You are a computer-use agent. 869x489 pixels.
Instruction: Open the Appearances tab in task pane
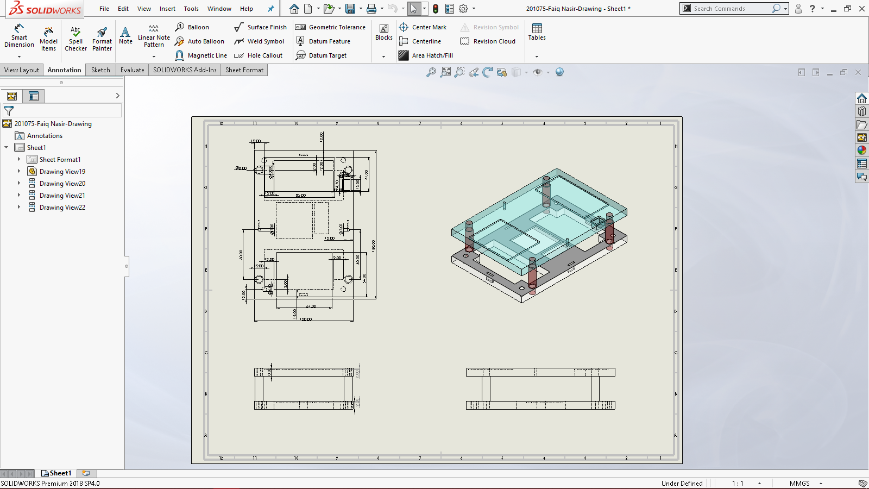point(862,151)
